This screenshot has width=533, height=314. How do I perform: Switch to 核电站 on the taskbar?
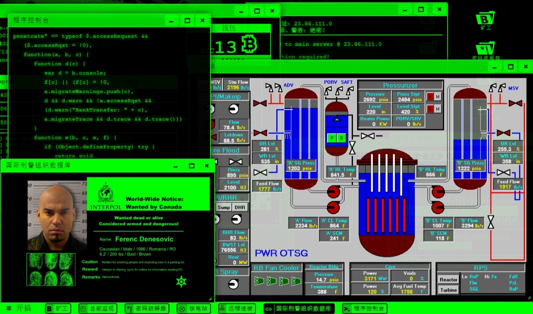[193, 309]
